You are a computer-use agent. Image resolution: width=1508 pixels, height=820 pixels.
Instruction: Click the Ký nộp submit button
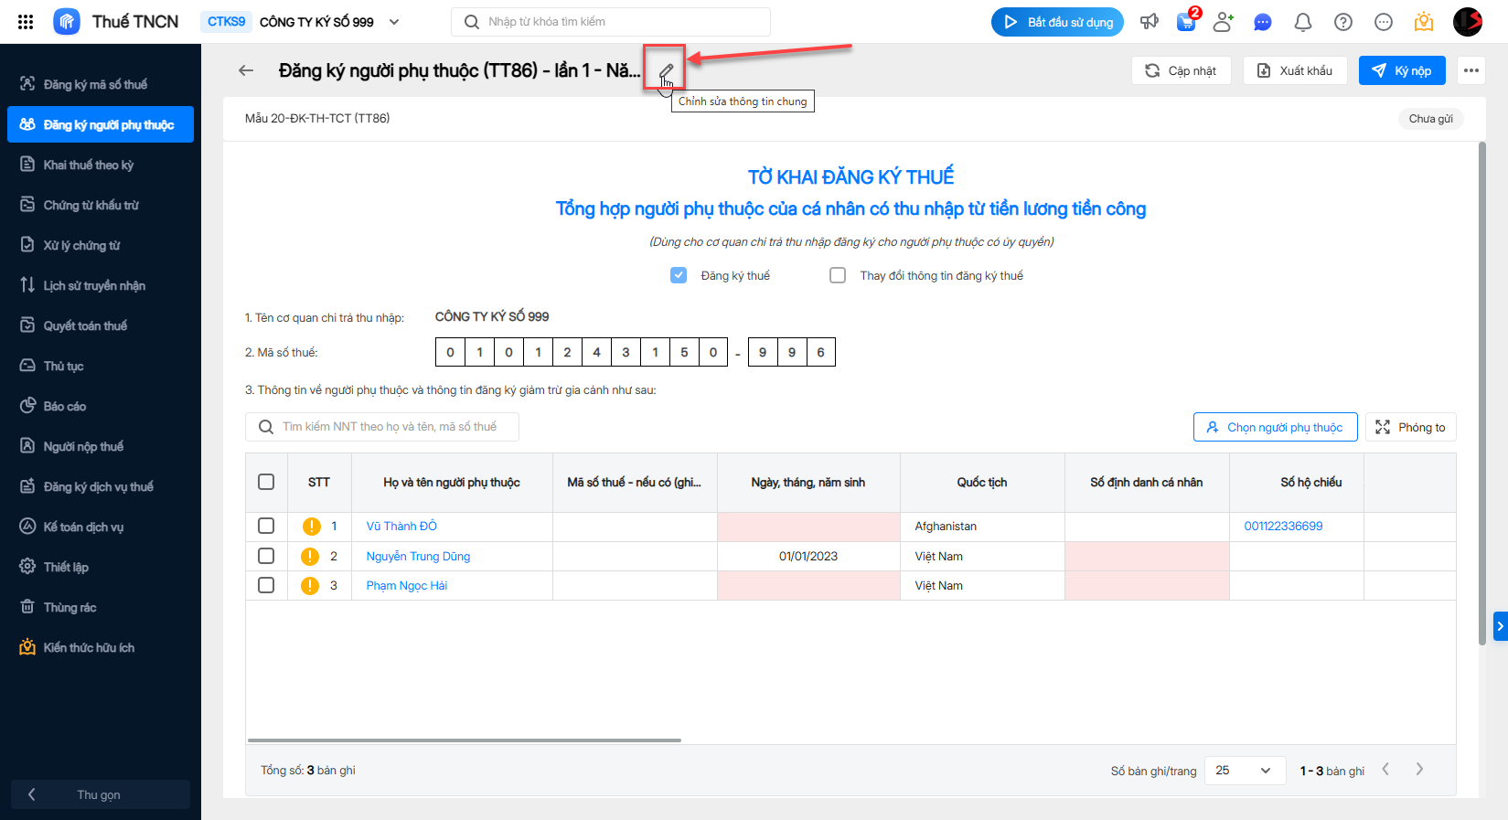1402,70
